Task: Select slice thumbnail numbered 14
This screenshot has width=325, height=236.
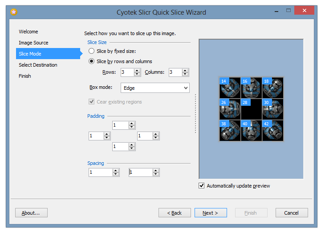Action: (230, 88)
